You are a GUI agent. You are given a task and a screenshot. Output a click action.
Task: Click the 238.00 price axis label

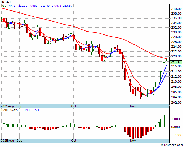click(x=176, y=14)
